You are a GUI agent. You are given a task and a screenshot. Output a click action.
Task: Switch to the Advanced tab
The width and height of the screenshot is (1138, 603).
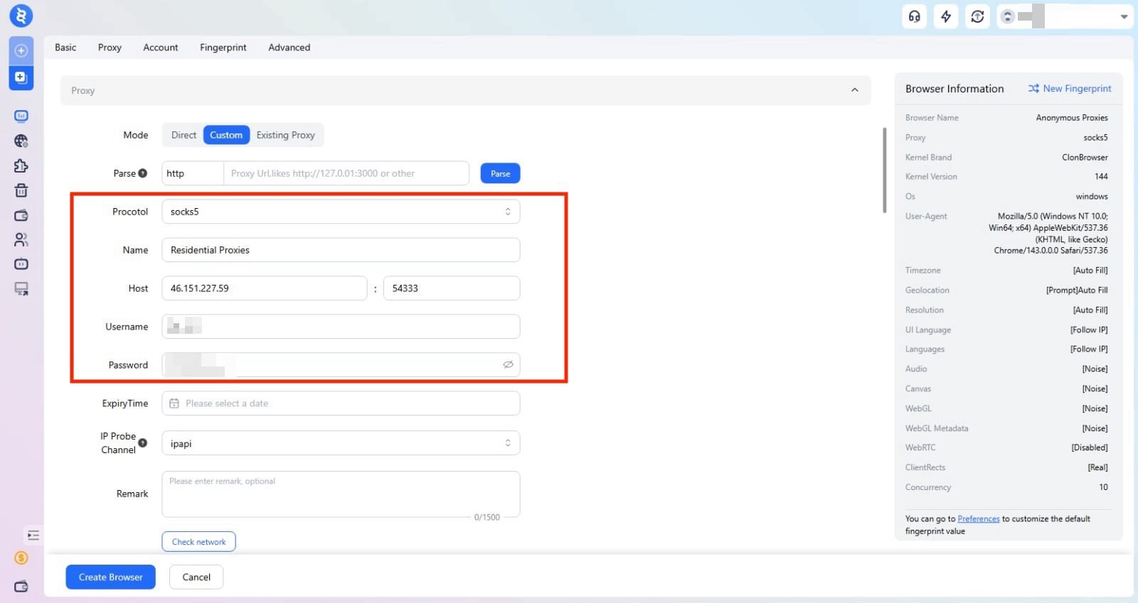tap(289, 48)
